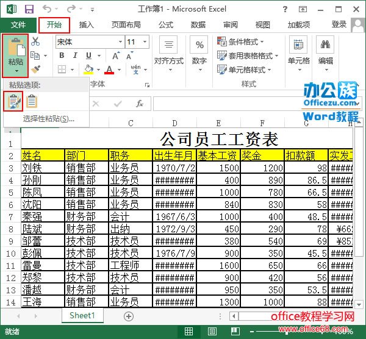The width and height of the screenshot is (366, 339).
Task: Click horizontal scrollbar left arrow
Action: [x=234, y=316]
